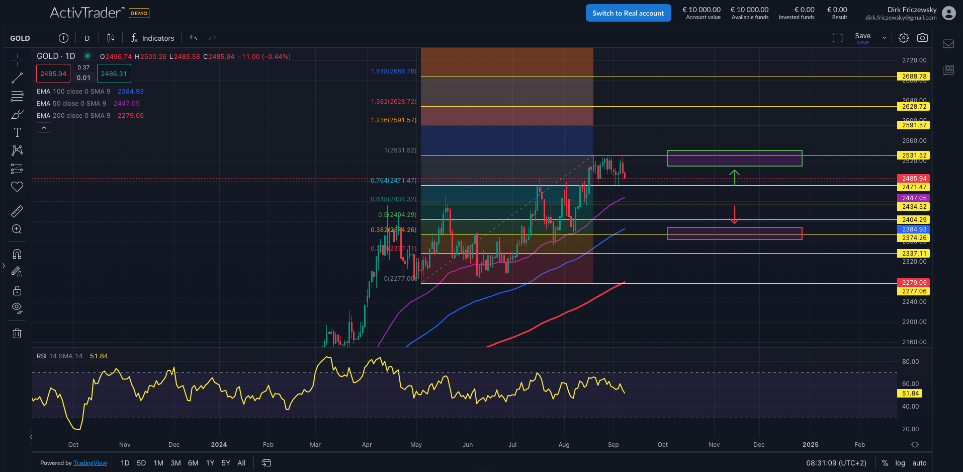Remove drawings using the trash icon
This screenshot has width=963, height=472.
[17, 333]
